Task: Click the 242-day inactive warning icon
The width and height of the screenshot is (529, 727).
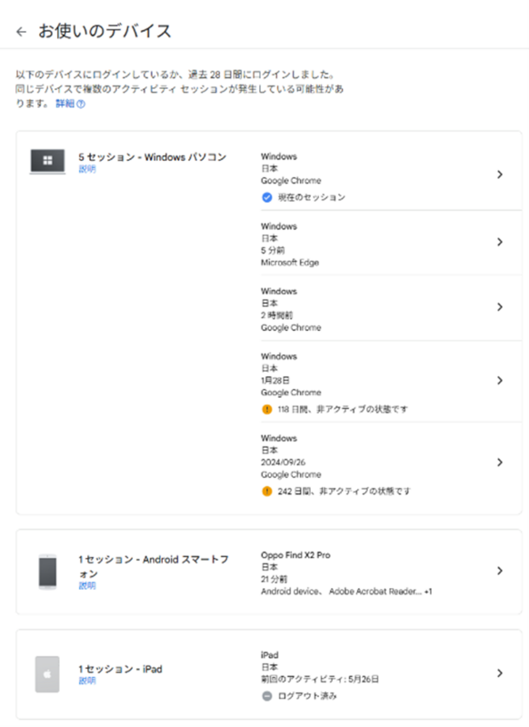Action: [267, 491]
